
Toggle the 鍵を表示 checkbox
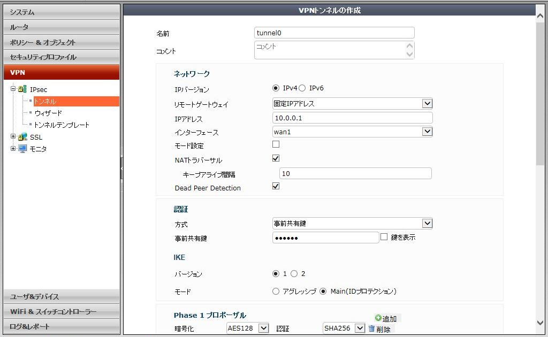[384, 236]
